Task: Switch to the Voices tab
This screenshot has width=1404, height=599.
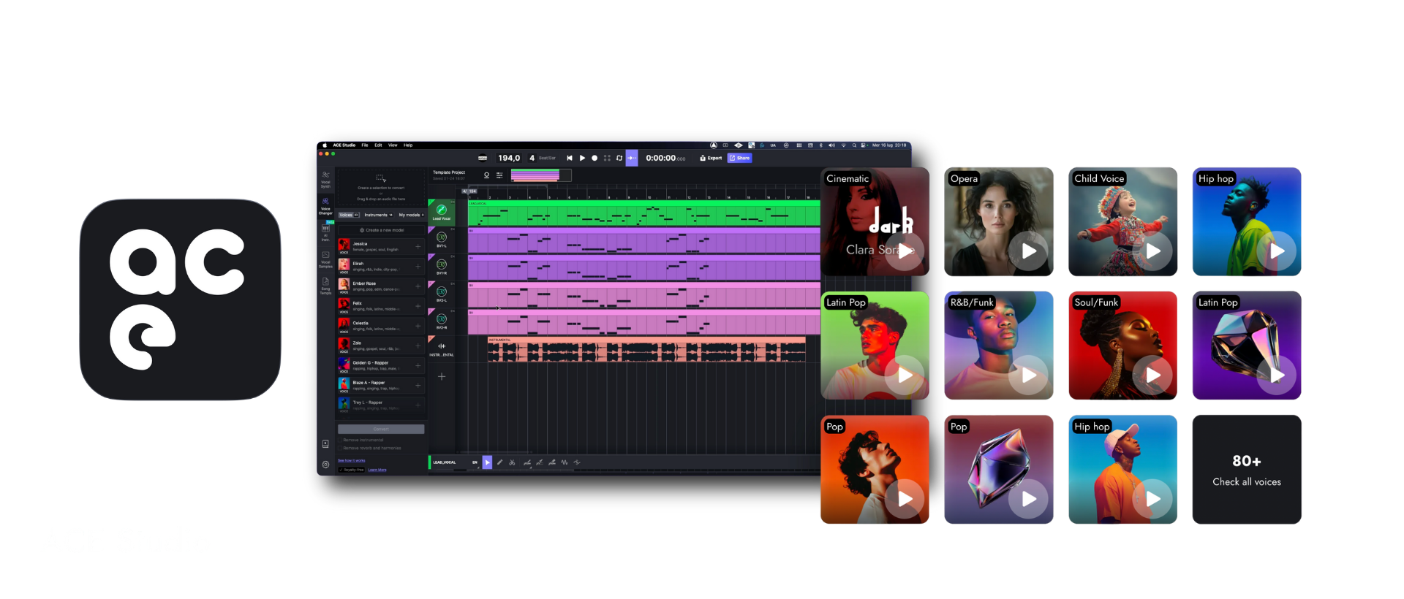Action: pyautogui.click(x=349, y=215)
